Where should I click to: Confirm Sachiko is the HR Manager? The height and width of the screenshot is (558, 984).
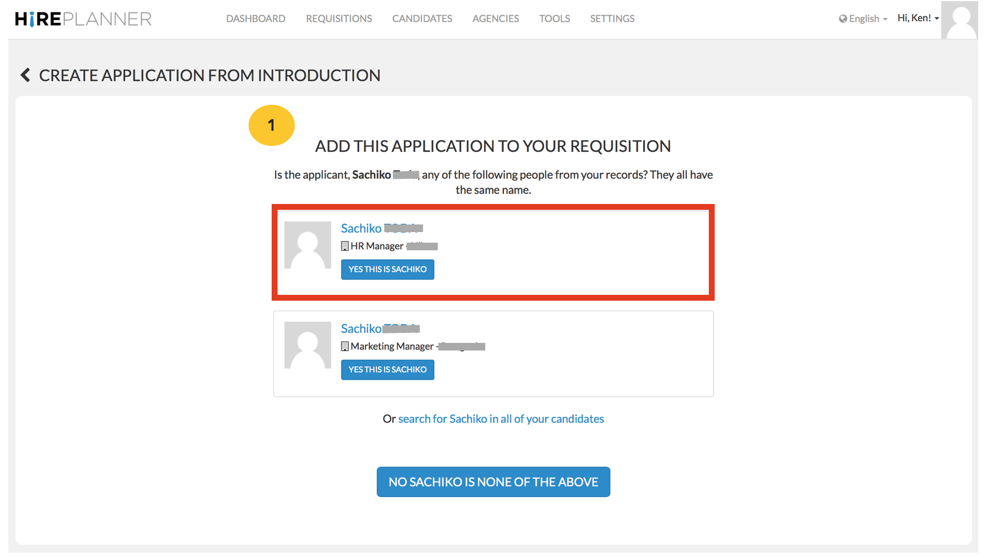(387, 270)
